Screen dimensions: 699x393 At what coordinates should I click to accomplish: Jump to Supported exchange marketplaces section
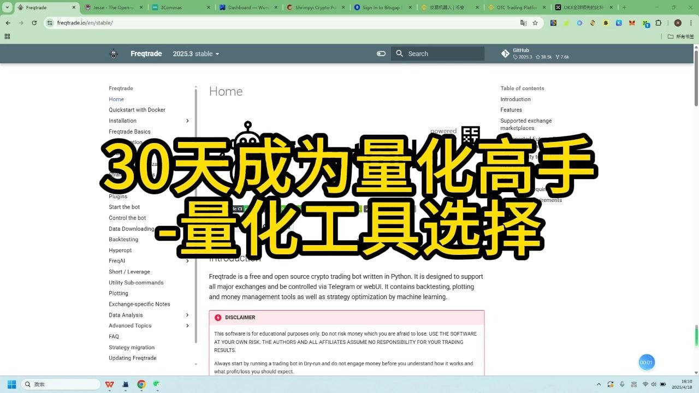[526, 124]
